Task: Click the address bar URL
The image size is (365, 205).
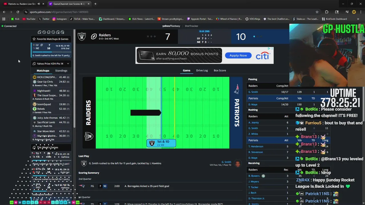Action: [x=59, y=12]
